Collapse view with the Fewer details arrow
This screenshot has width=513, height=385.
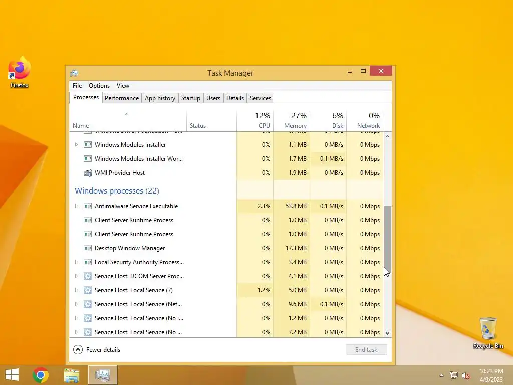point(78,350)
